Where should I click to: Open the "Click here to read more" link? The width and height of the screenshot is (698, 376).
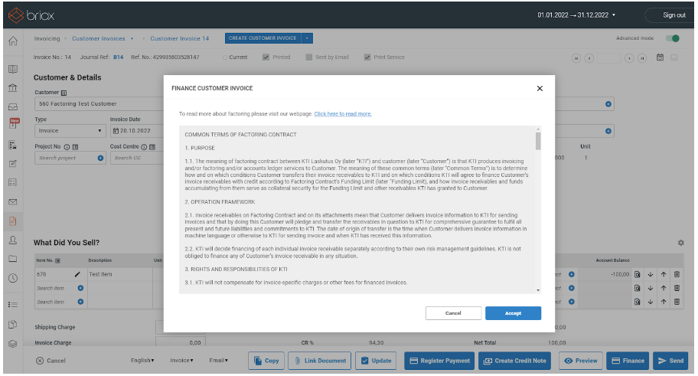click(342, 113)
